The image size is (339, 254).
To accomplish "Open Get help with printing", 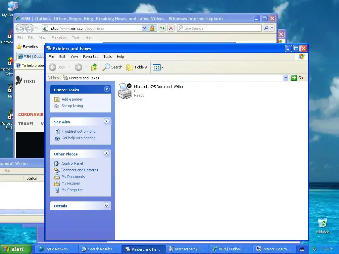I will pyautogui.click(x=78, y=138).
